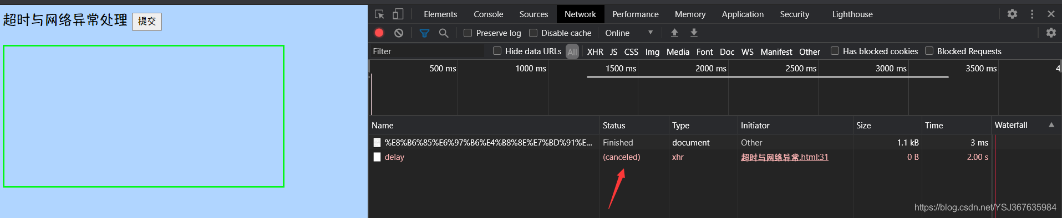The height and width of the screenshot is (218, 1062).
Task: Open the DevTools three-dot menu
Action: [x=1032, y=14]
